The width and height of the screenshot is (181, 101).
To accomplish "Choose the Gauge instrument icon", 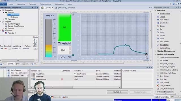I will (x=158, y=26).
